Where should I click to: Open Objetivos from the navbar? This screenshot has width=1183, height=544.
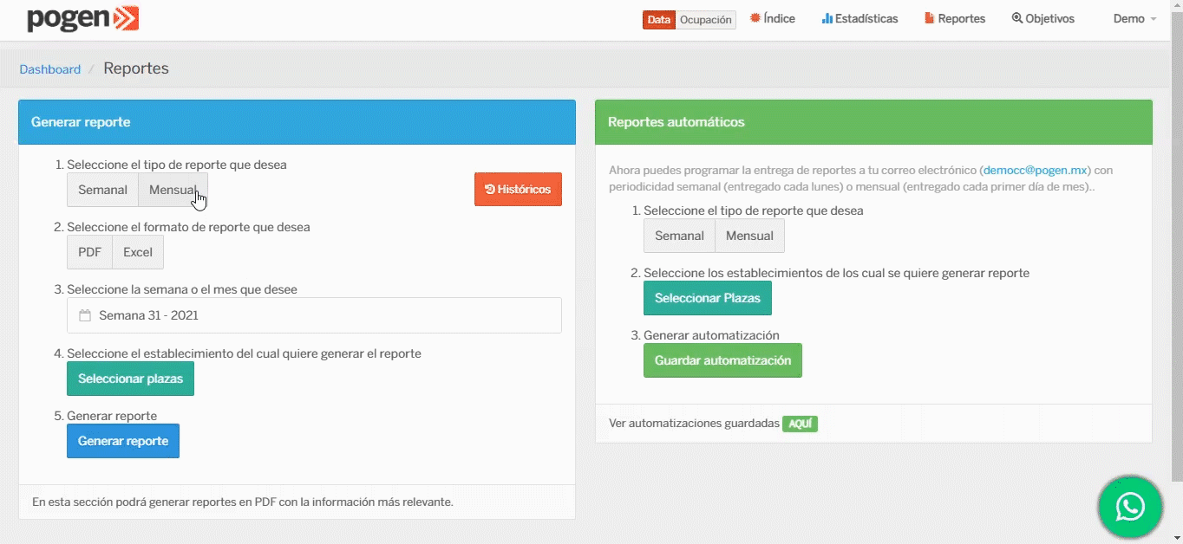pos(1042,19)
